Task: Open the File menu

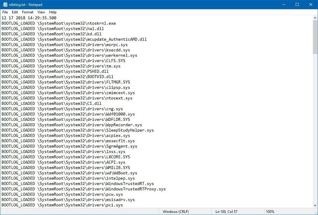Action: tap(5, 12)
